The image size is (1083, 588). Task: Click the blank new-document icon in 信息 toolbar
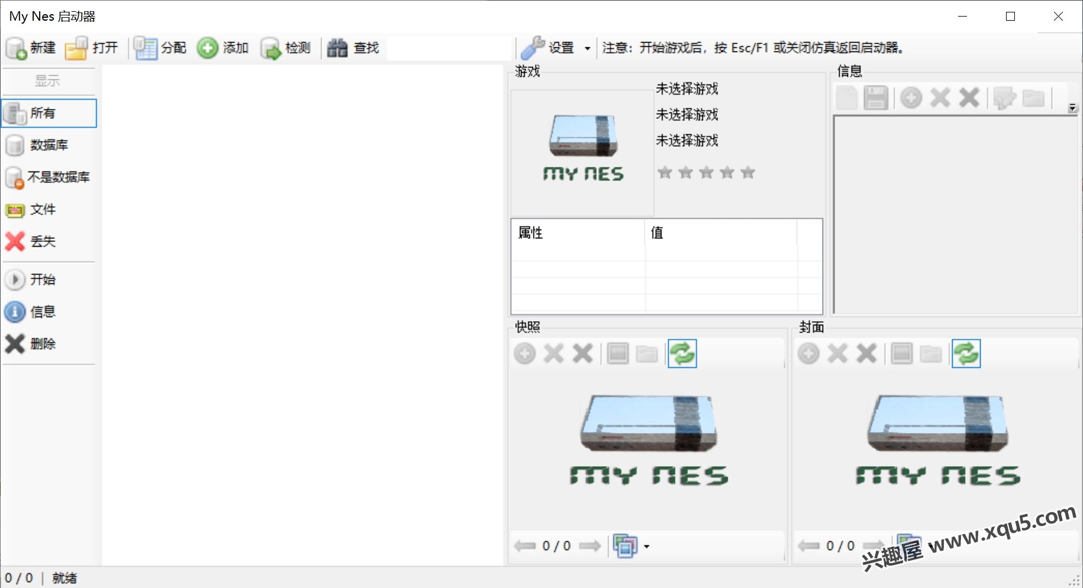(847, 98)
